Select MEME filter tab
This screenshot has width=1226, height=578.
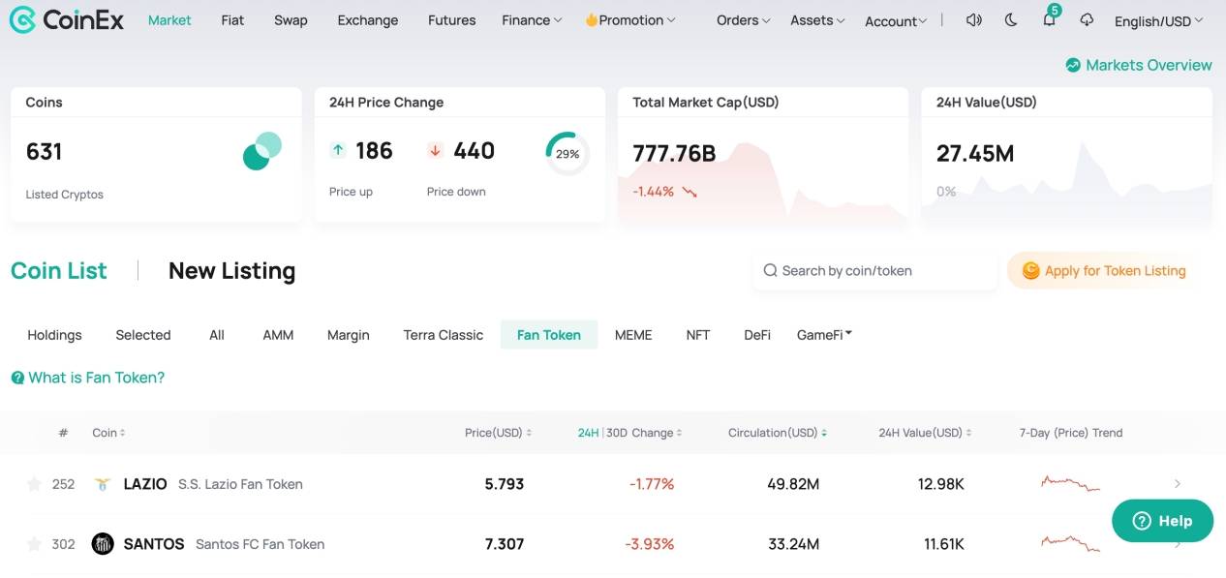pos(633,335)
